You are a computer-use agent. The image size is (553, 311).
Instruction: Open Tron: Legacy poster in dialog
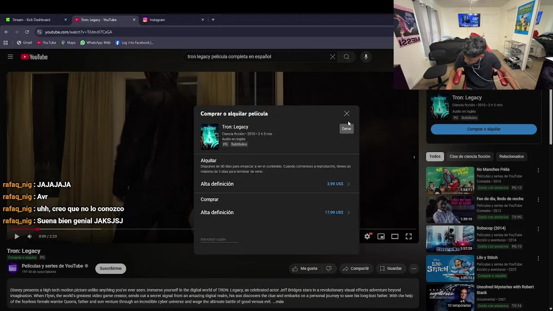click(210, 137)
